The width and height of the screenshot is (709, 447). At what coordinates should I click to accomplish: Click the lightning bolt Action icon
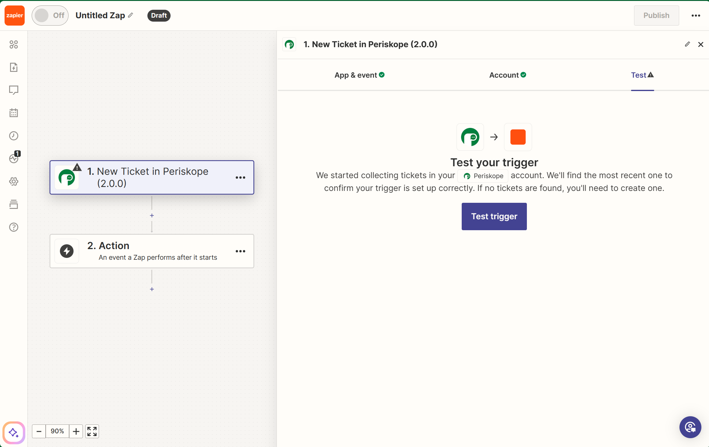tap(67, 251)
